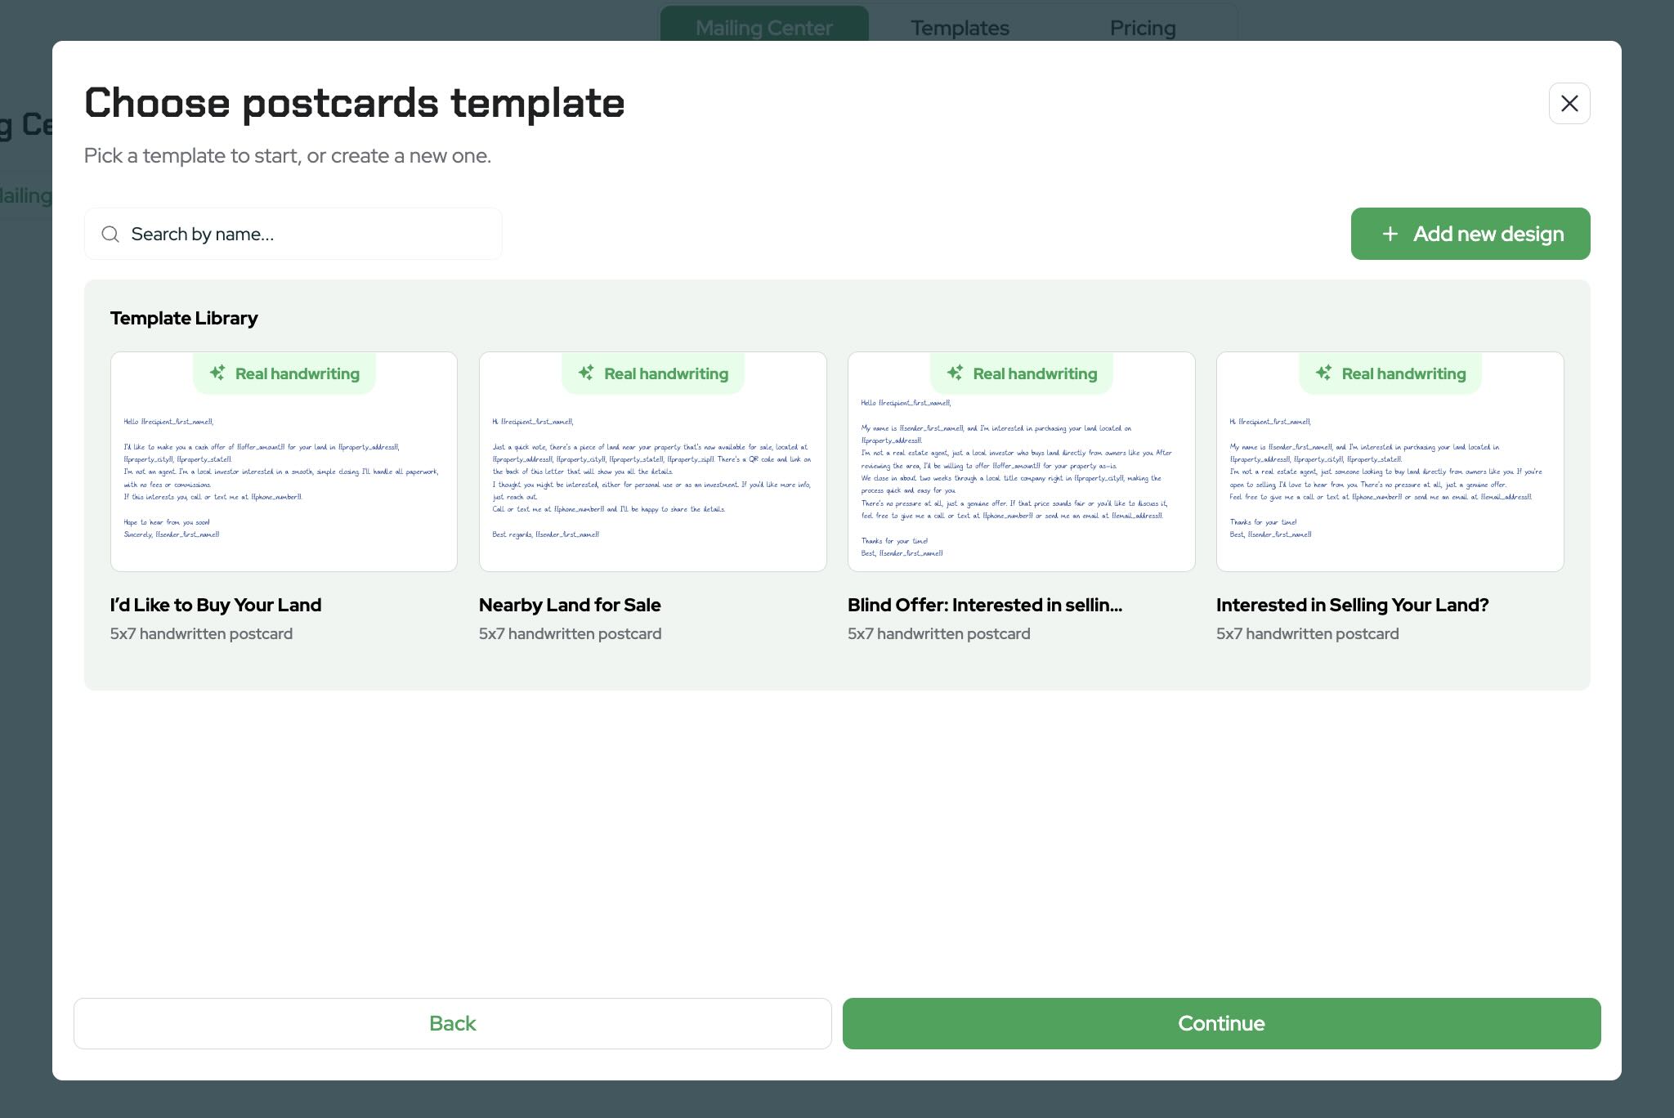Choose the Blind Offer template preview

(1021, 478)
